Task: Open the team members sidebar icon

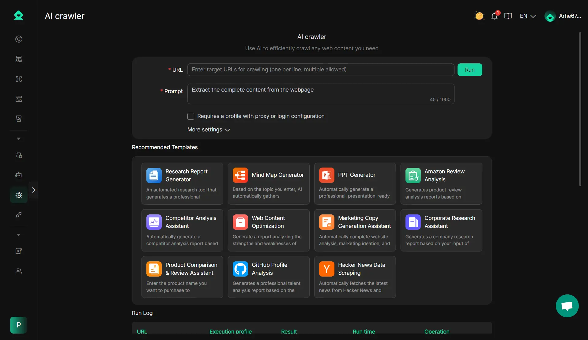Action: point(19,271)
